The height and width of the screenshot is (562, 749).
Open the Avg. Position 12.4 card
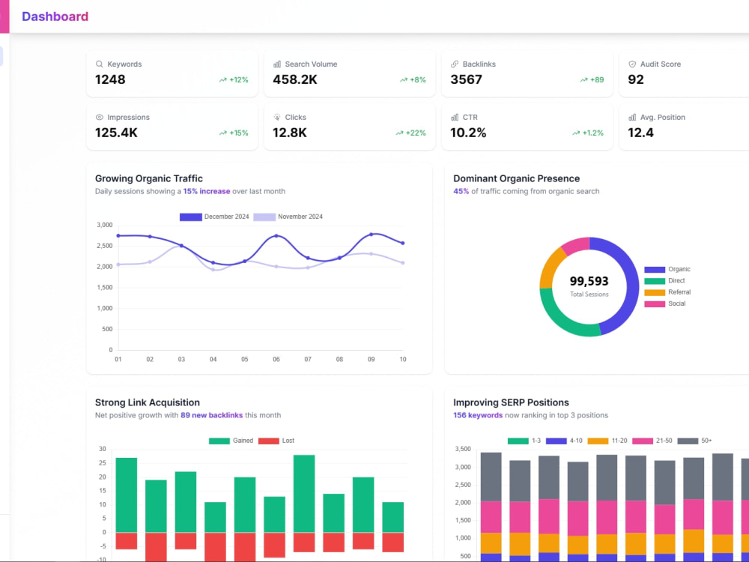point(684,126)
